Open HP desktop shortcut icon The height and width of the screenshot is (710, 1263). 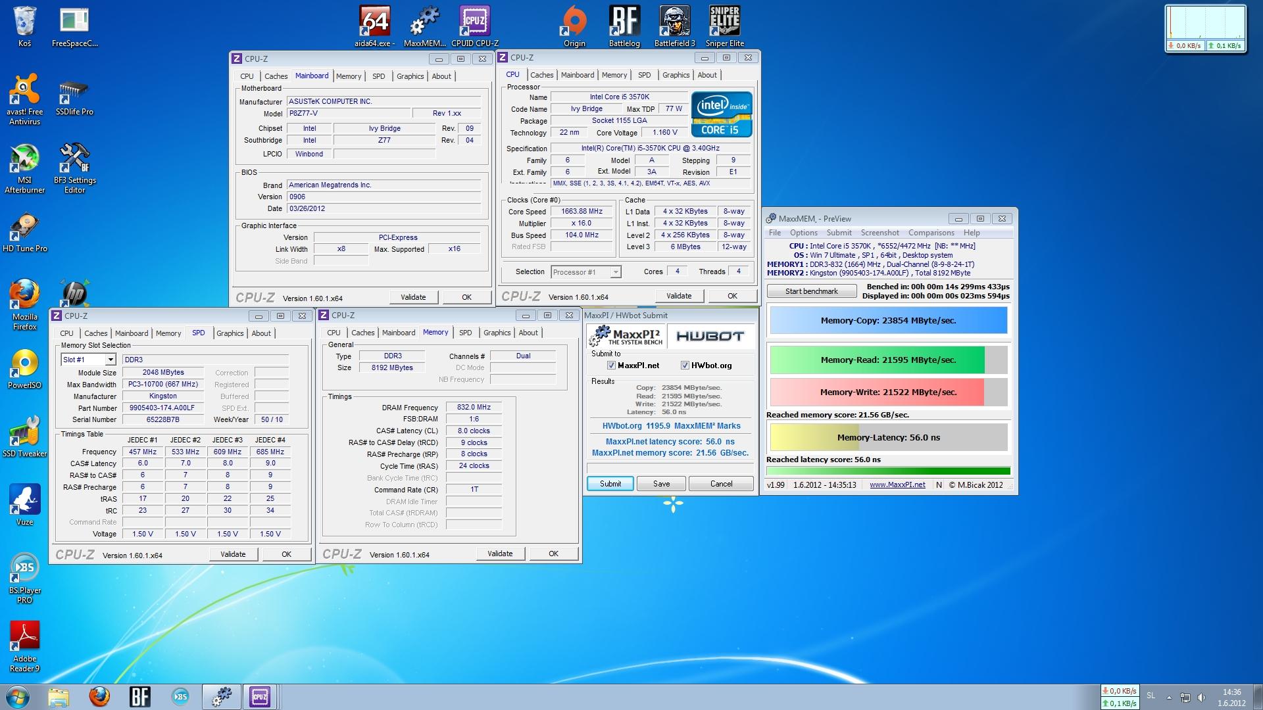[74, 293]
